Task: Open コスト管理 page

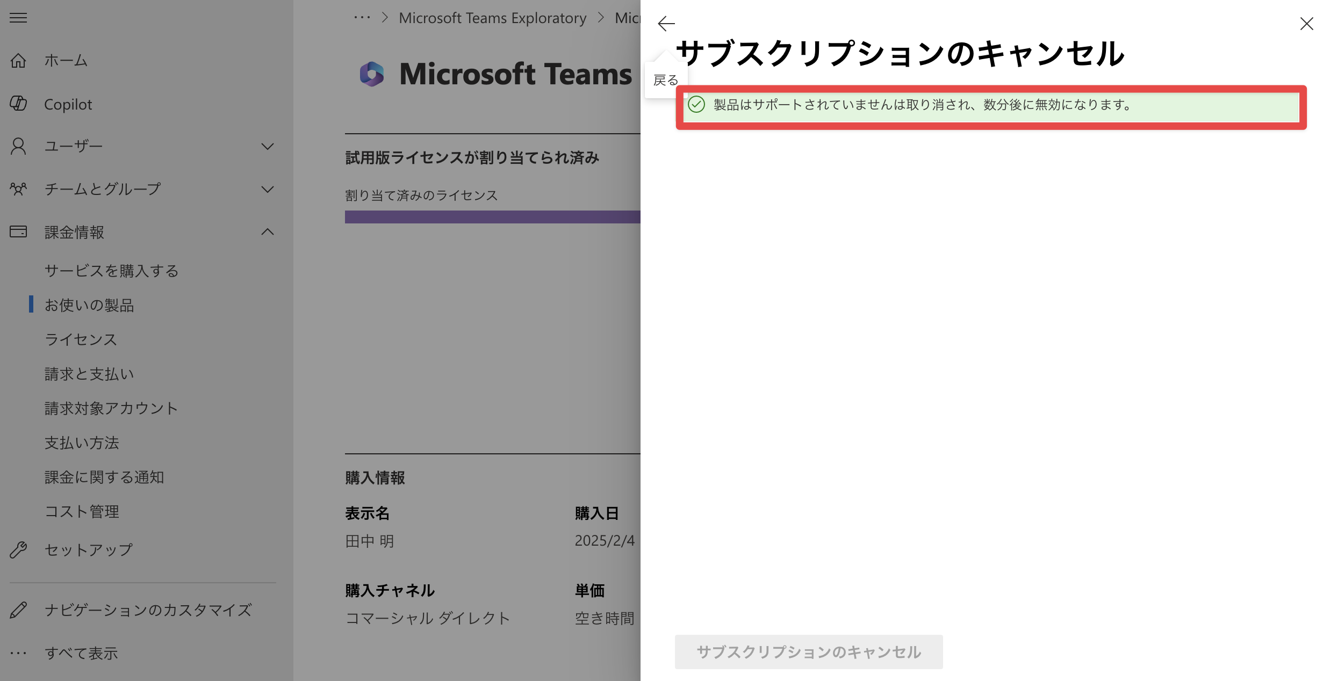Action: 82,511
